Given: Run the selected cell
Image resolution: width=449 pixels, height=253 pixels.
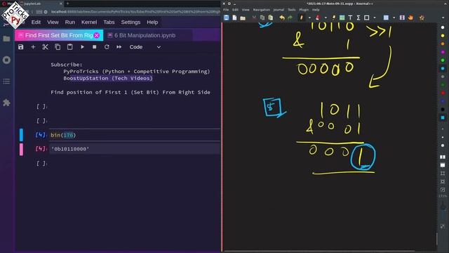Looking at the screenshot, I should (83, 47).
